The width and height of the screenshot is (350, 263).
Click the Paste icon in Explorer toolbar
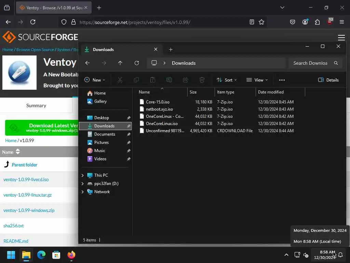click(153, 80)
